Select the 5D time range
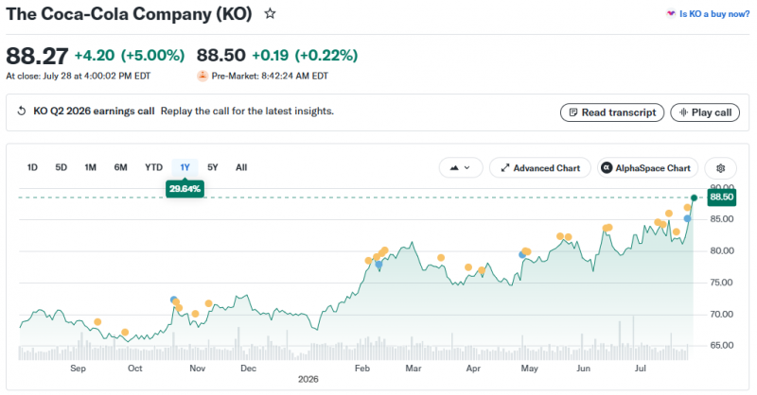The width and height of the screenshot is (757, 395). [x=61, y=167]
